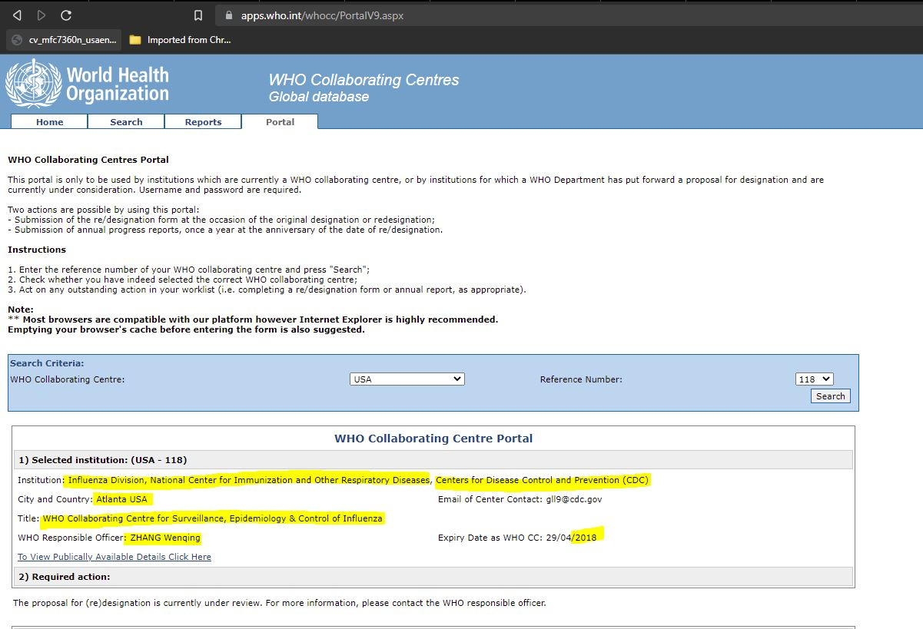Click the World Health Organization logo
The height and width of the screenshot is (629, 923).
click(x=87, y=84)
